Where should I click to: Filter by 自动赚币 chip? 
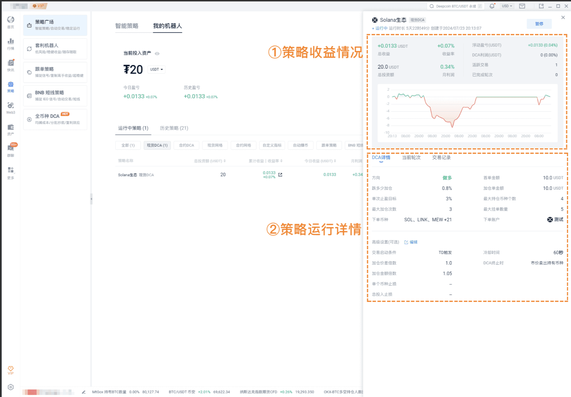click(300, 145)
